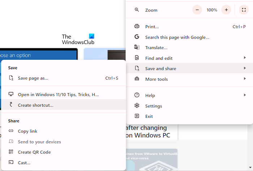Choose Create shortcut... from the submenu
Screen dimensions: 253x171
tap(35, 105)
